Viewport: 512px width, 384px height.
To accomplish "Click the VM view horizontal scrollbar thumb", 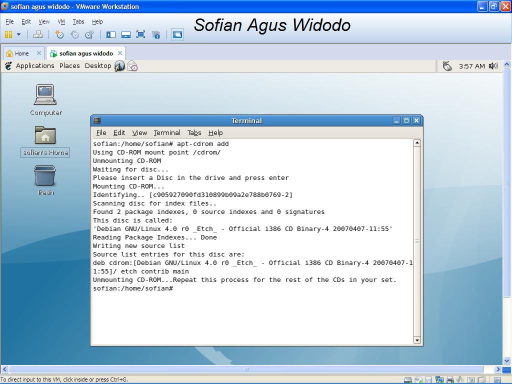I will 246,369.
